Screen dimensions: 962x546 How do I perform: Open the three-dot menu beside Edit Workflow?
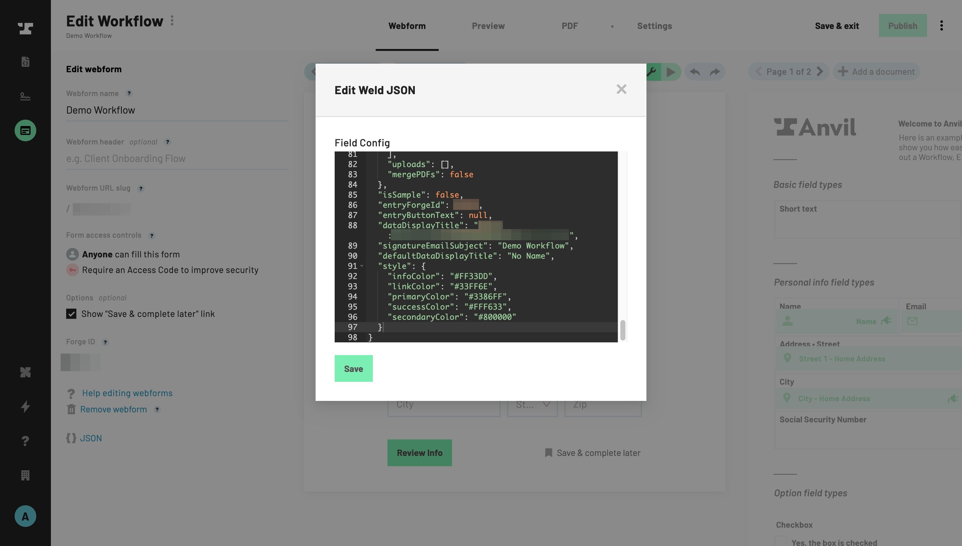coord(172,21)
